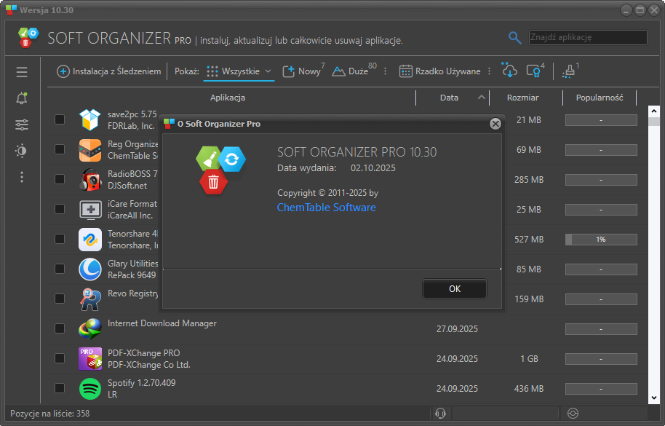Open notifications bell icon

point(22,98)
